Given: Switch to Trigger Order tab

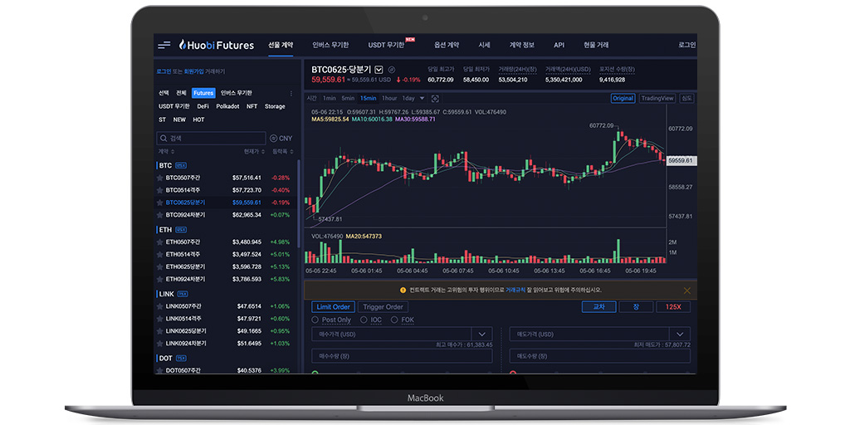Looking at the screenshot, I should (383, 307).
